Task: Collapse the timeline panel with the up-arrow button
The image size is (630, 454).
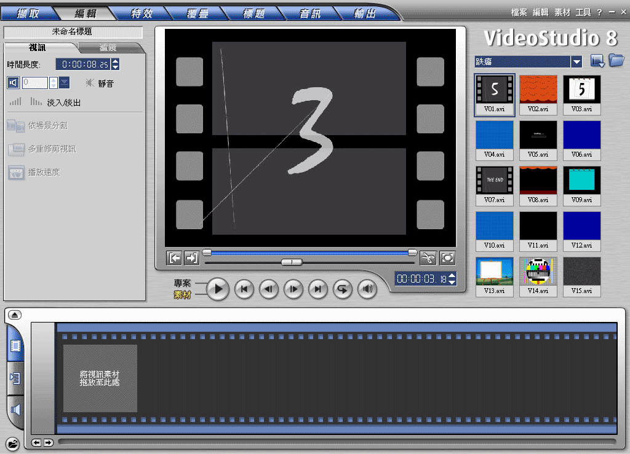Action: (15, 315)
